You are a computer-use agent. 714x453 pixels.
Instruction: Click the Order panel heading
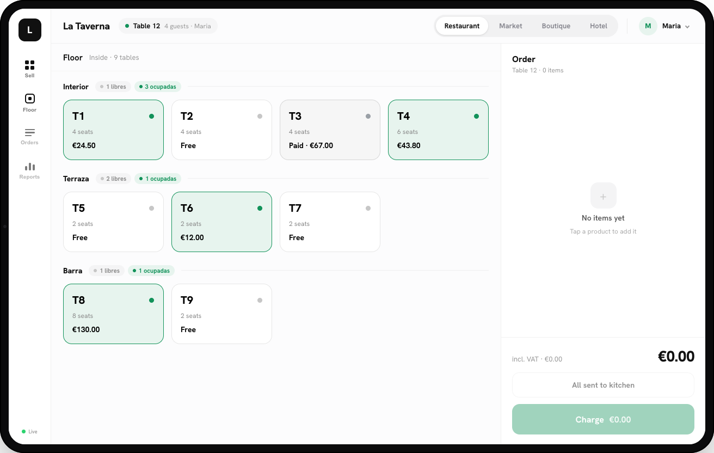[524, 59]
